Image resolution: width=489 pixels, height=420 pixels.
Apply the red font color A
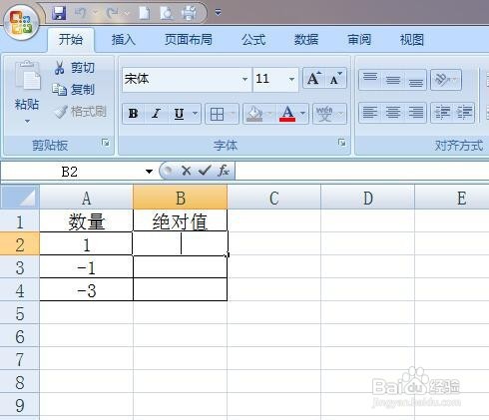coord(287,114)
